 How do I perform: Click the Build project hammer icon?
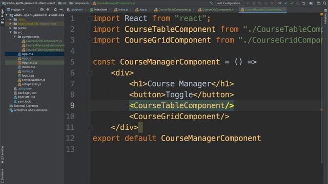211,3
